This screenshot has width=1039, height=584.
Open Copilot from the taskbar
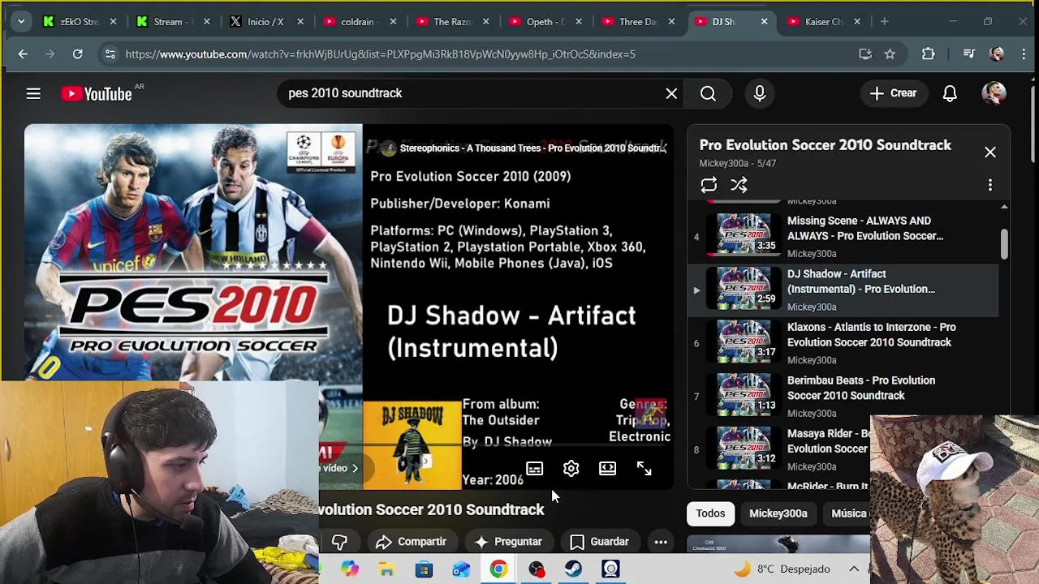349,569
